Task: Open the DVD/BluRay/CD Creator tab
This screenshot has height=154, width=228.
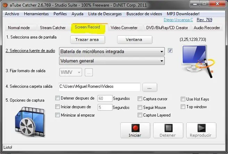Action: tap(167, 28)
